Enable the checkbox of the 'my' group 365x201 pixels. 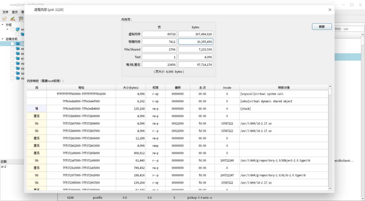point(12,30)
